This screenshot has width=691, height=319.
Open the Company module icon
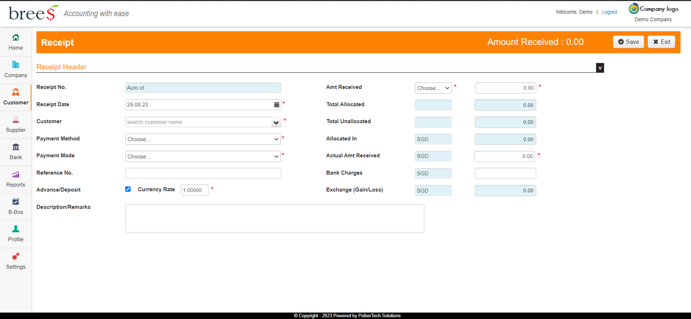pyautogui.click(x=16, y=65)
